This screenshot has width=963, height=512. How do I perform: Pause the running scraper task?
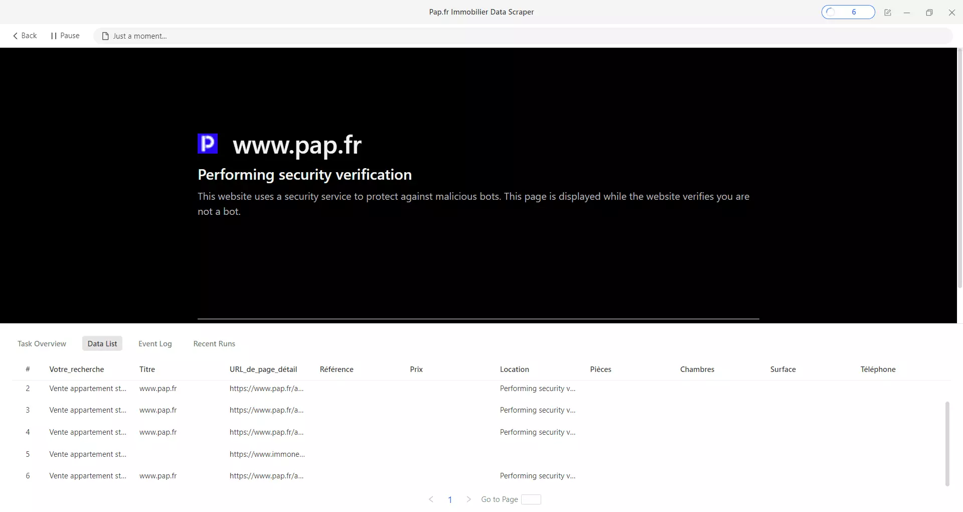pyautogui.click(x=65, y=36)
